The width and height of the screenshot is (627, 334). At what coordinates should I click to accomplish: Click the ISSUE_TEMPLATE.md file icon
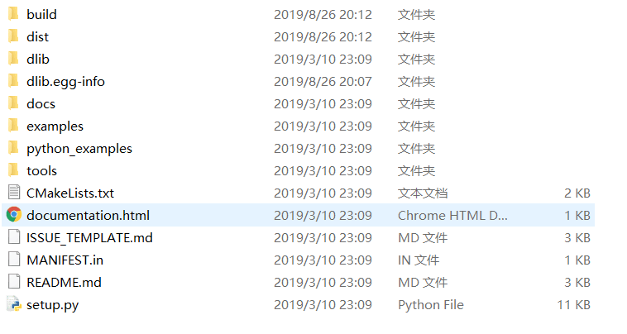[x=13, y=237]
